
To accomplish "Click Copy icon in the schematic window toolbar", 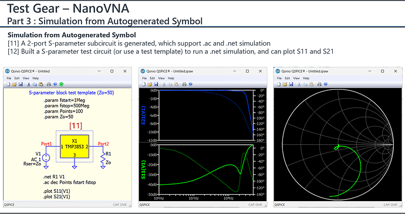I will click(x=35, y=84).
